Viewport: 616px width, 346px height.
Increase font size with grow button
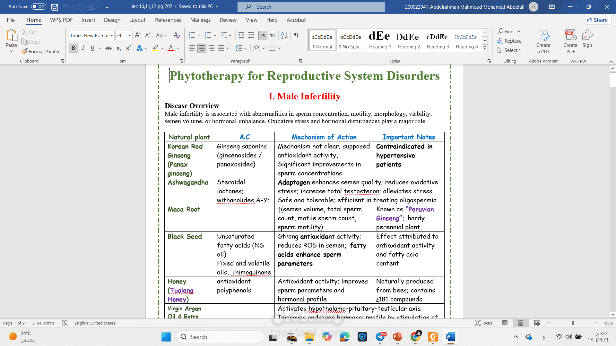point(138,35)
